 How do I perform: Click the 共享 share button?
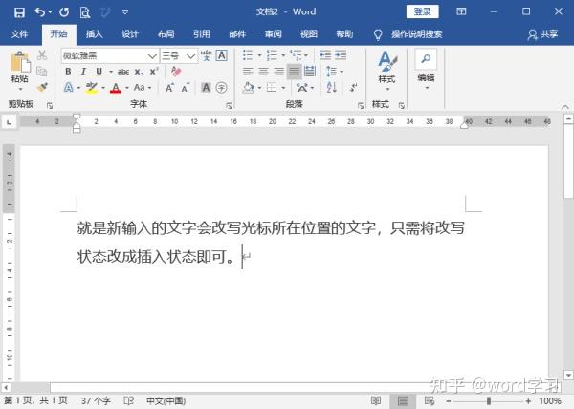click(x=542, y=34)
